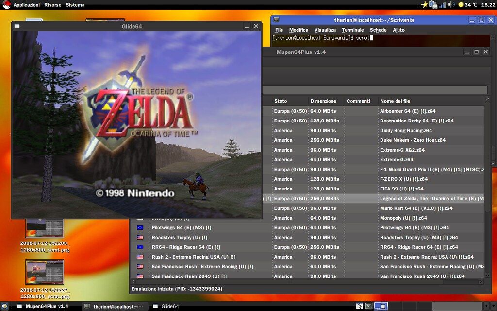Click USA flag icon beside Roadsters Trophy
This screenshot has height=311, width=497.
(x=140, y=237)
